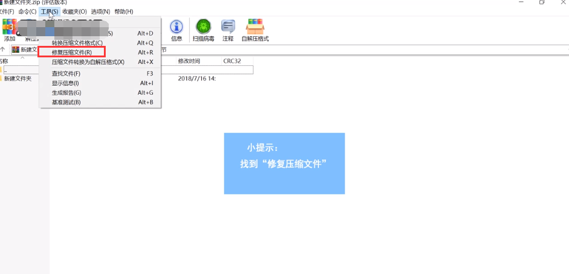Click 生成报告(G) menu entry
569x274 pixels.
(66, 93)
